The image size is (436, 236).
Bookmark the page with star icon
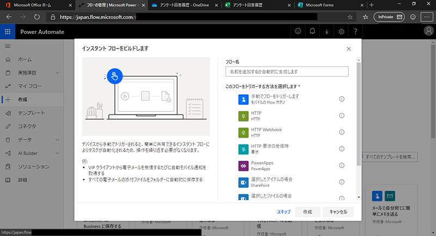[350, 17]
